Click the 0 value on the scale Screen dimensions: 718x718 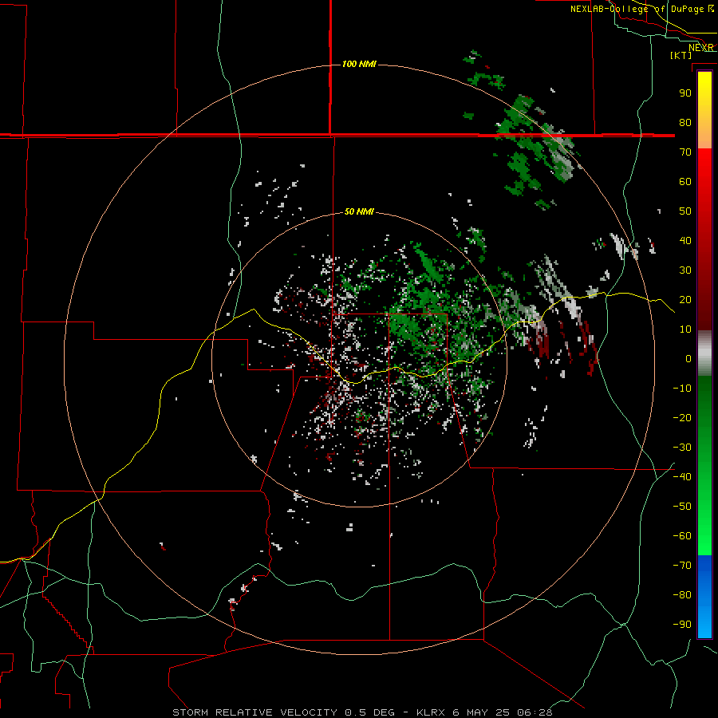tap(688, 359)
